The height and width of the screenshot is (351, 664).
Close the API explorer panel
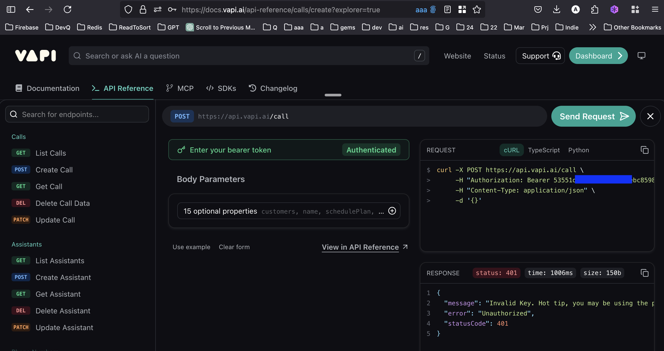[x=650, y=116]
